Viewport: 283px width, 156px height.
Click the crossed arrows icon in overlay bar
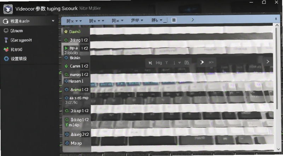[x=150, y=63]
